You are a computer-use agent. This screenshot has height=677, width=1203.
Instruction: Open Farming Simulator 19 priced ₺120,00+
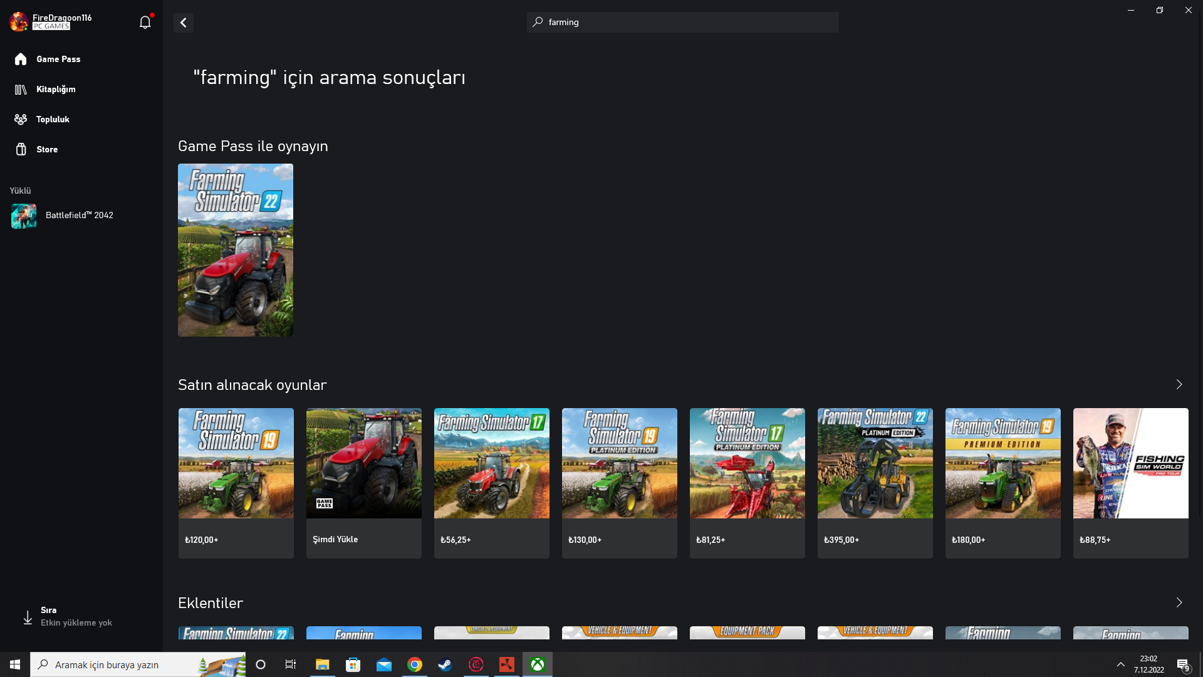tap(236, 483)
